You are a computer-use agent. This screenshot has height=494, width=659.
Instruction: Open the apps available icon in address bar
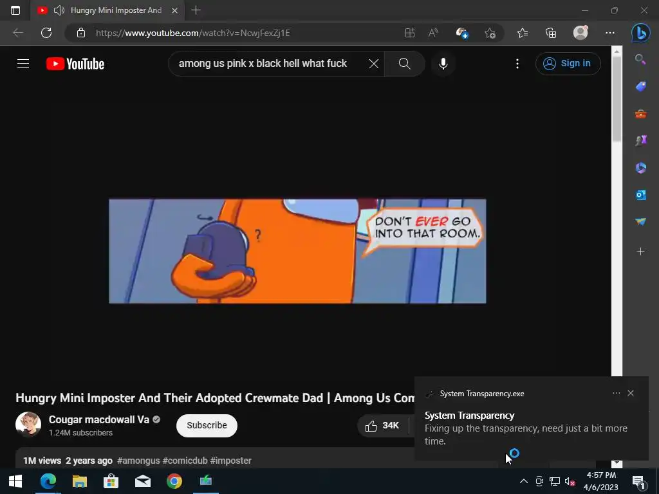[410, 33]
